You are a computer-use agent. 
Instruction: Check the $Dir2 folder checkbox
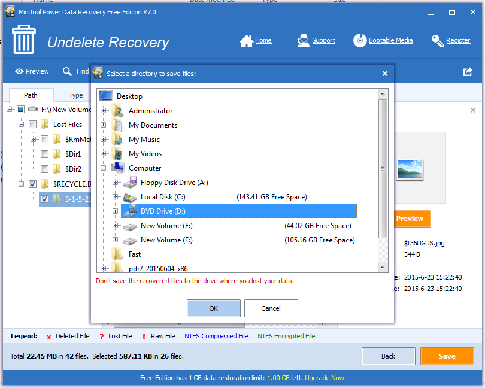tap(44, 169)
